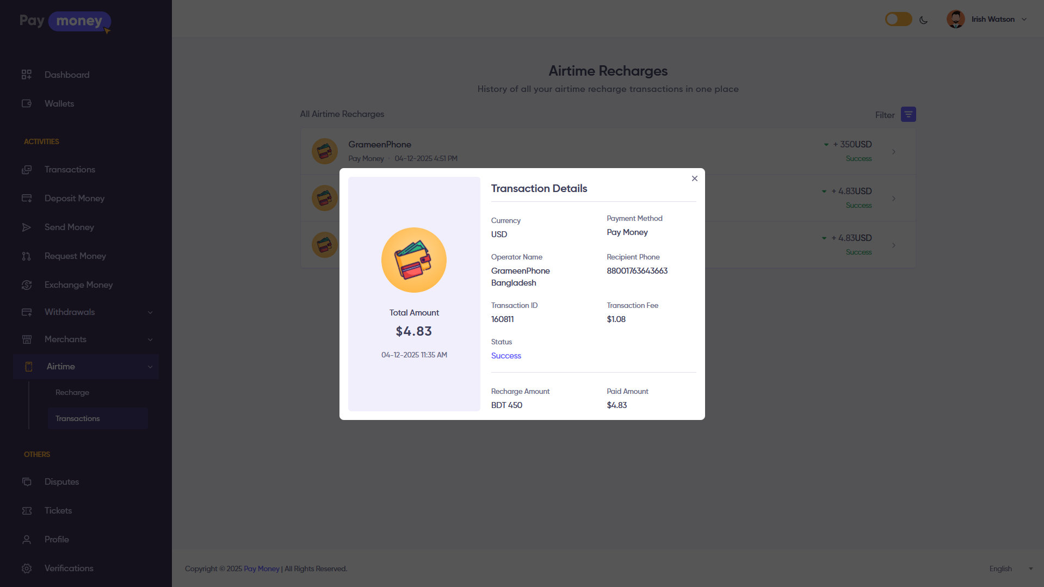Image resolution: width=1044 pixels, height=587 pixels.
Task: Expand the Merchants submenu chevron
Action: pyautogui.click(x=150, y=339)
